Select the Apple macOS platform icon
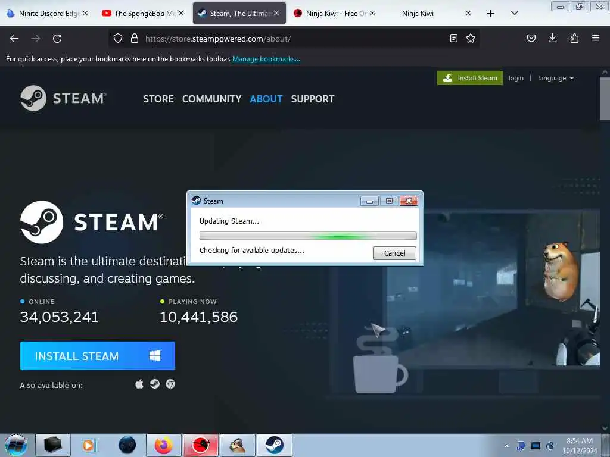 coord(139,384)
